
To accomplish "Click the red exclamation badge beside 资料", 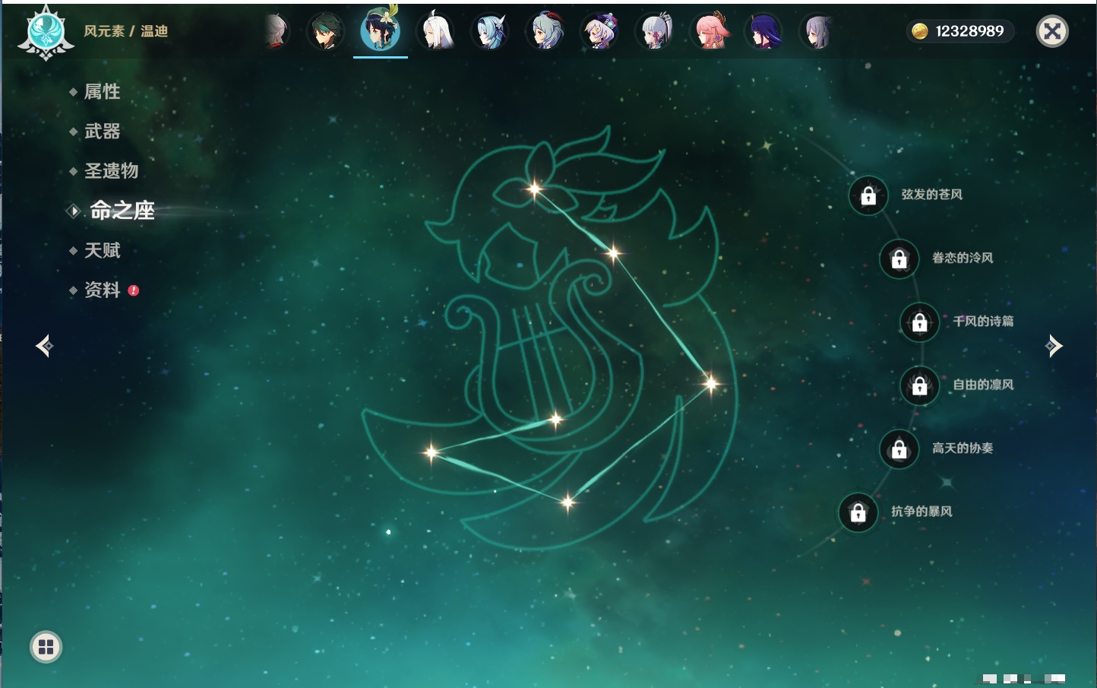I will [x=134, y=290].
